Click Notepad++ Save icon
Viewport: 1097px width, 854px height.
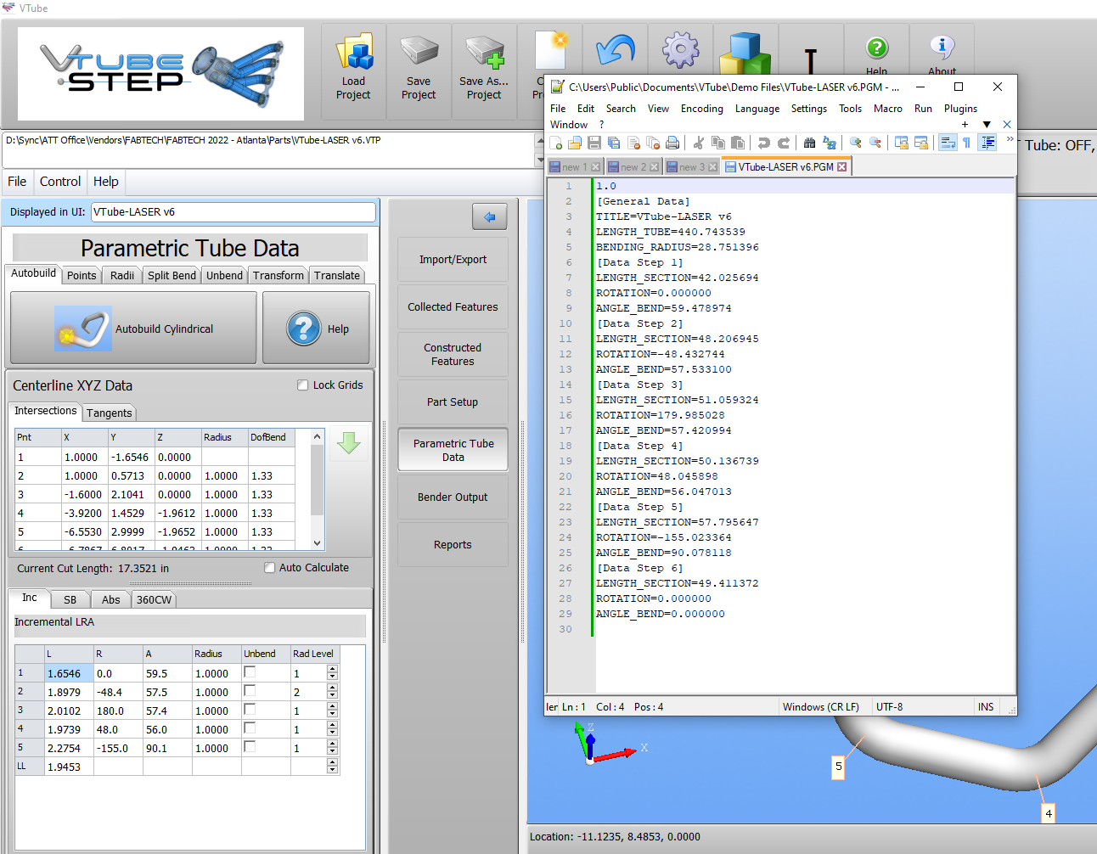click(594, 143)
